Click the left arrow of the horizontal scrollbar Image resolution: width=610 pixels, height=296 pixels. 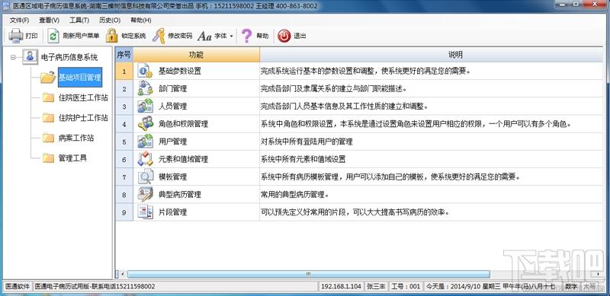point(123,274)
